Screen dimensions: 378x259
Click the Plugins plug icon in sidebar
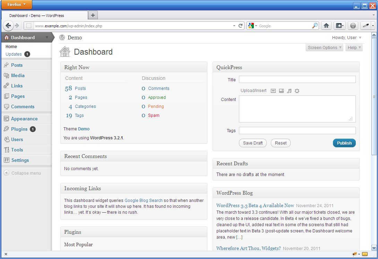point(7,129)
